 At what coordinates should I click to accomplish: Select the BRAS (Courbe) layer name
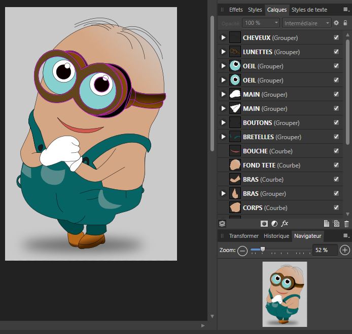coord(263,180)
